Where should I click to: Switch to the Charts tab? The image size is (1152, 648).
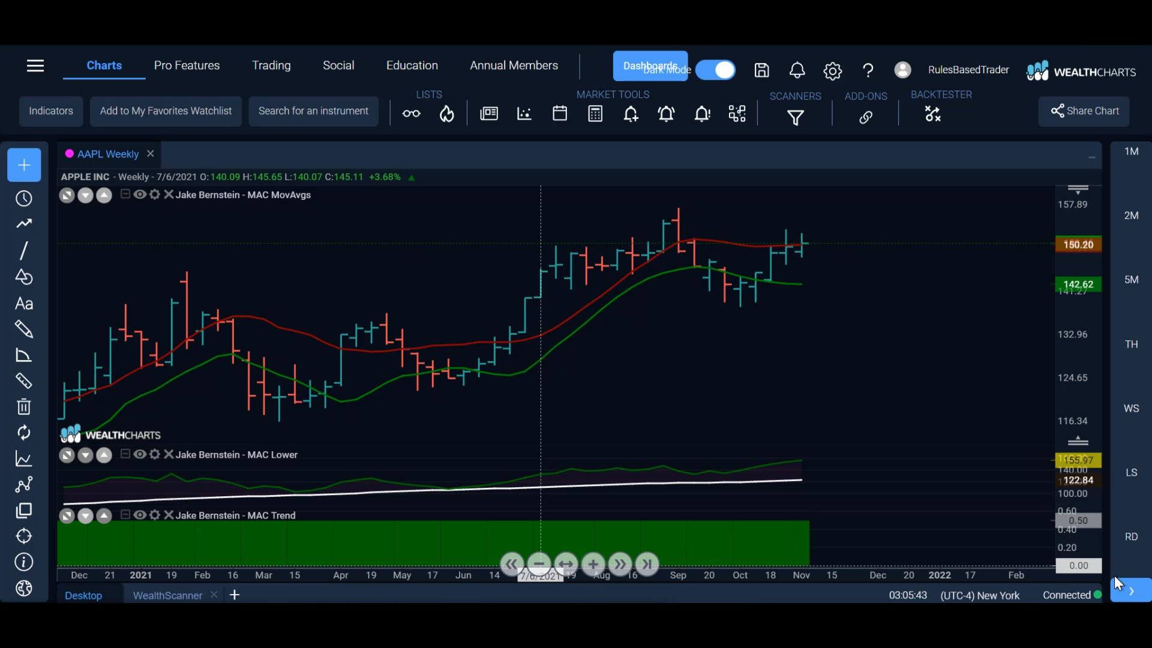click(104, 65)
